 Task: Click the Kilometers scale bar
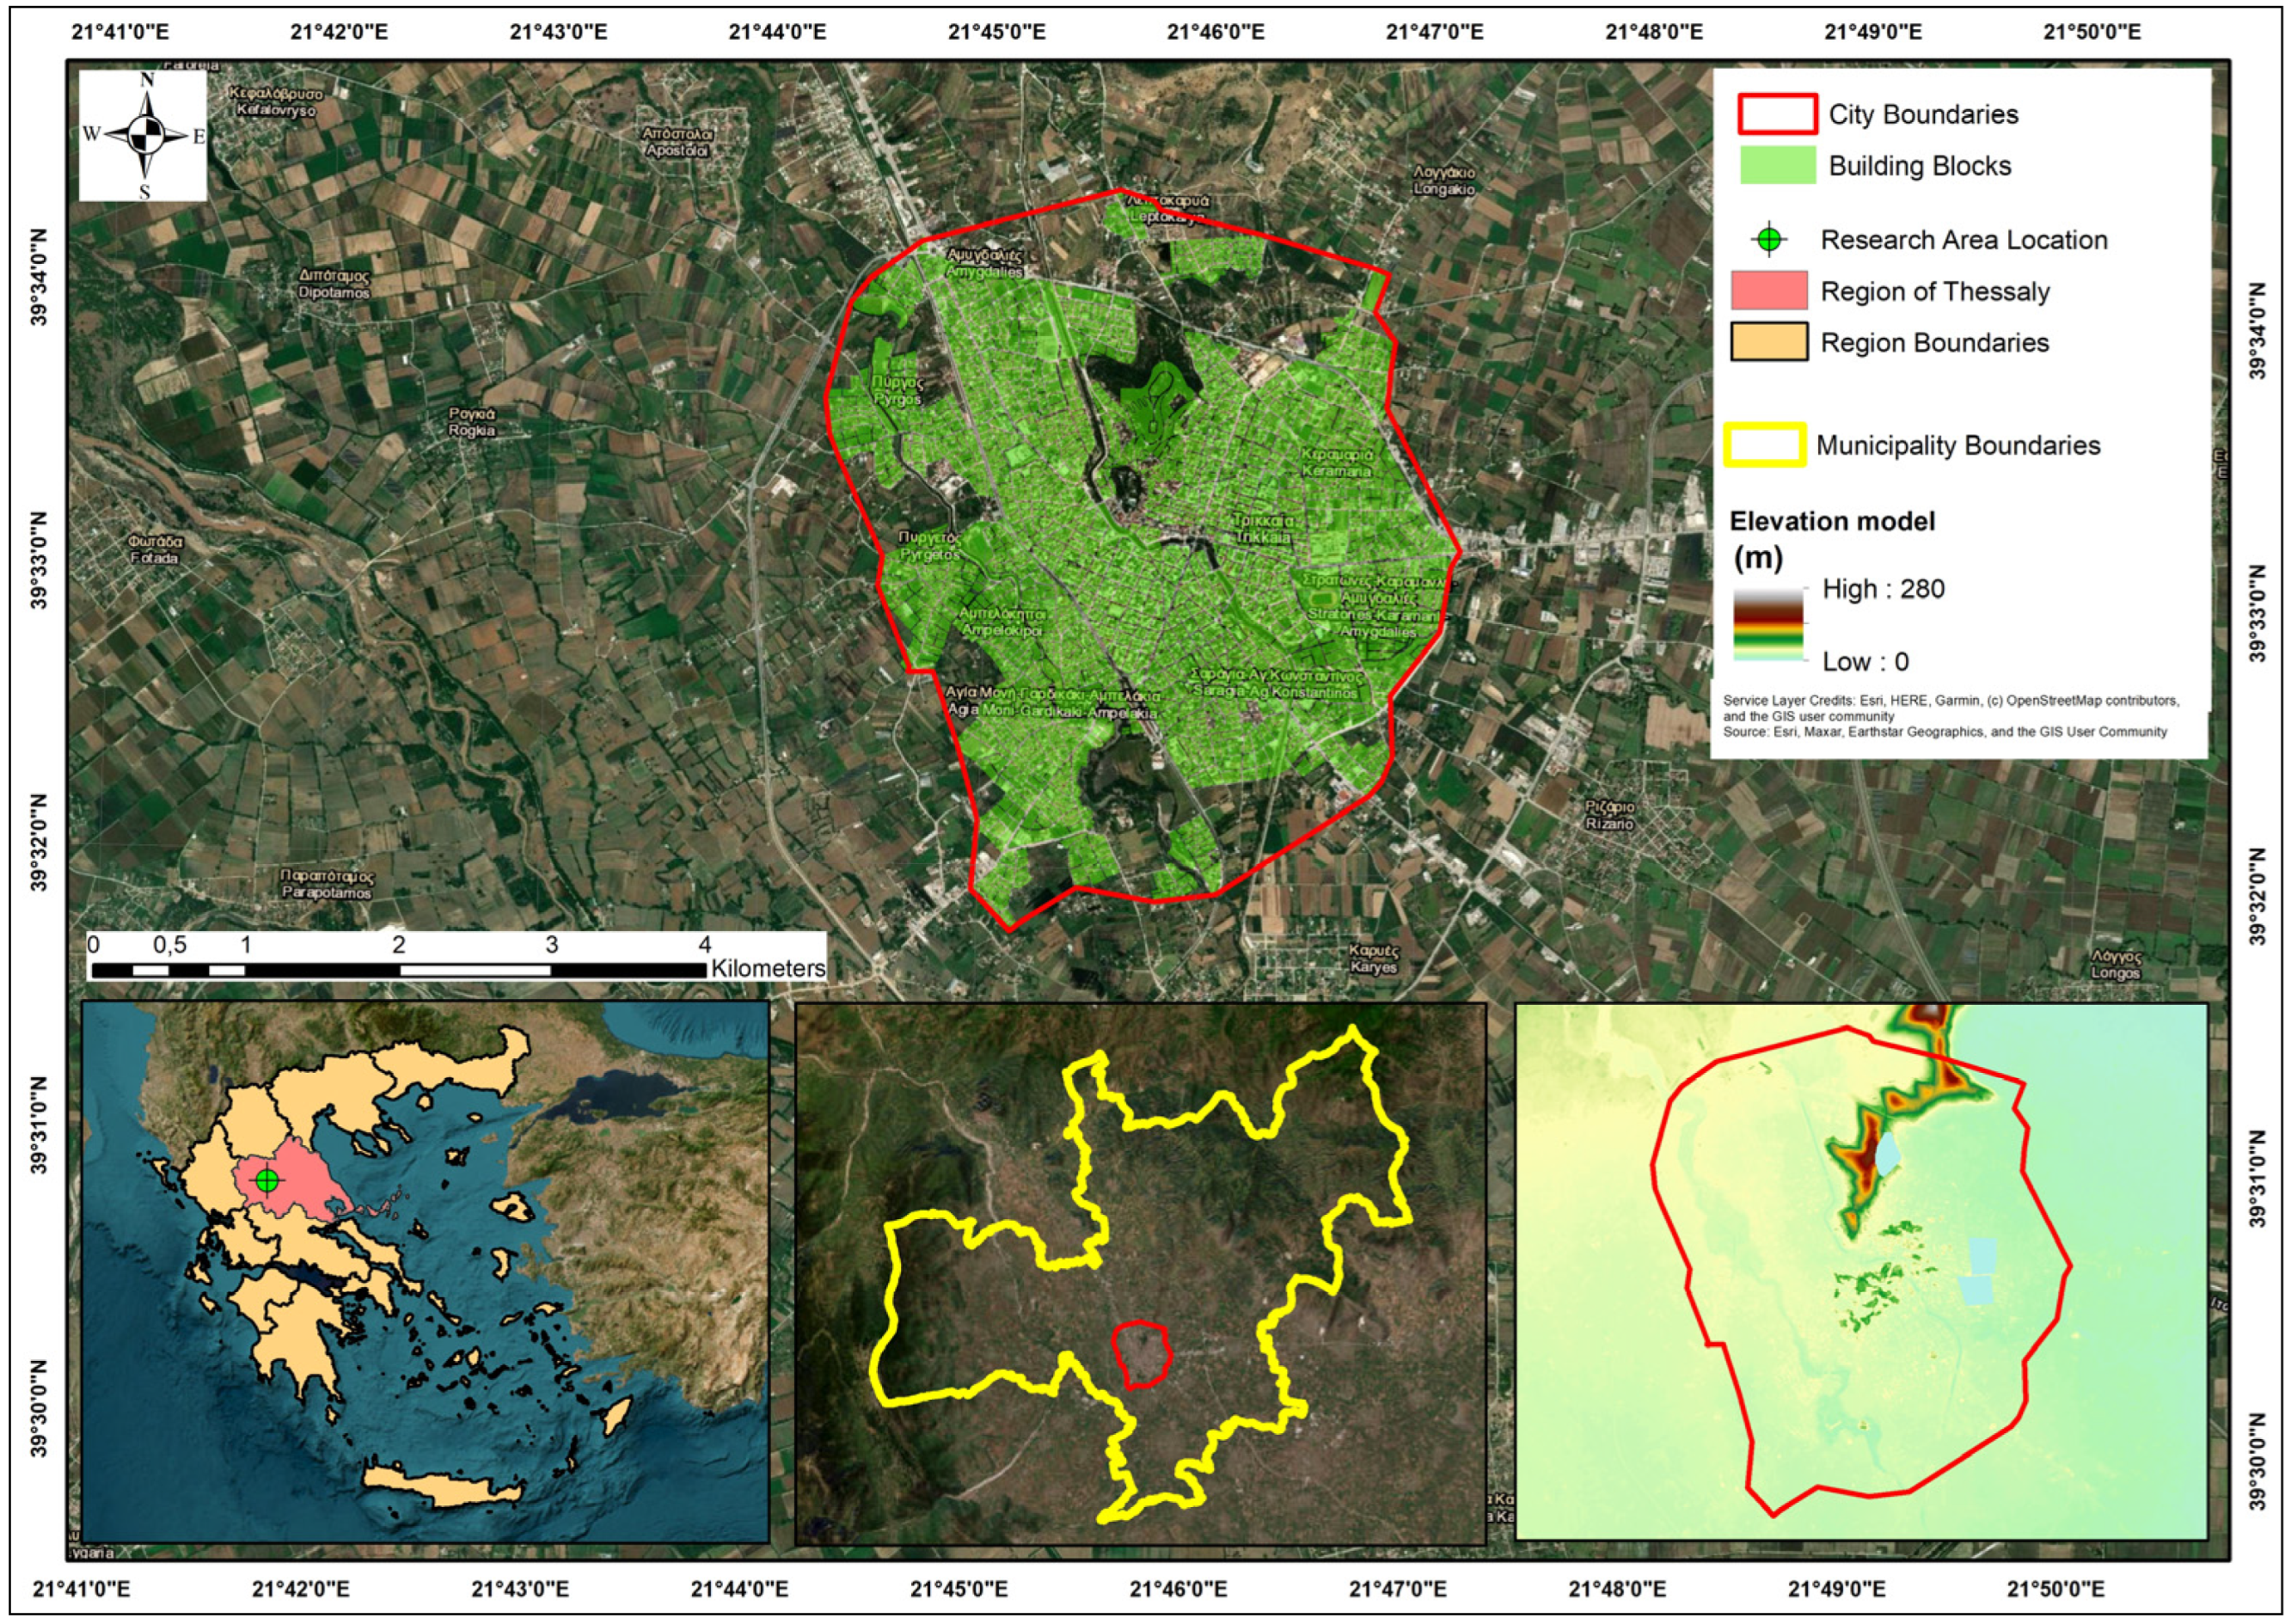click(x=400, y=969)
